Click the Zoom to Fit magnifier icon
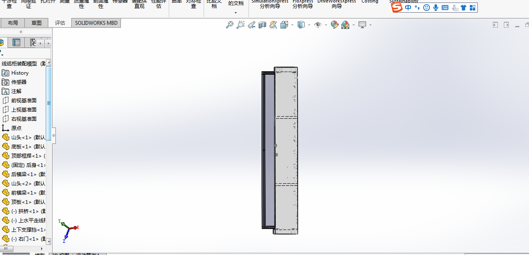This screenshot has width=529, height=255. click(230, 25)
